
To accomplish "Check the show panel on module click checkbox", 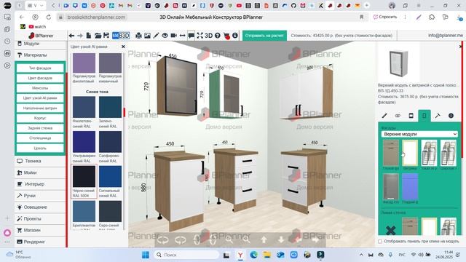I will 380,241.
